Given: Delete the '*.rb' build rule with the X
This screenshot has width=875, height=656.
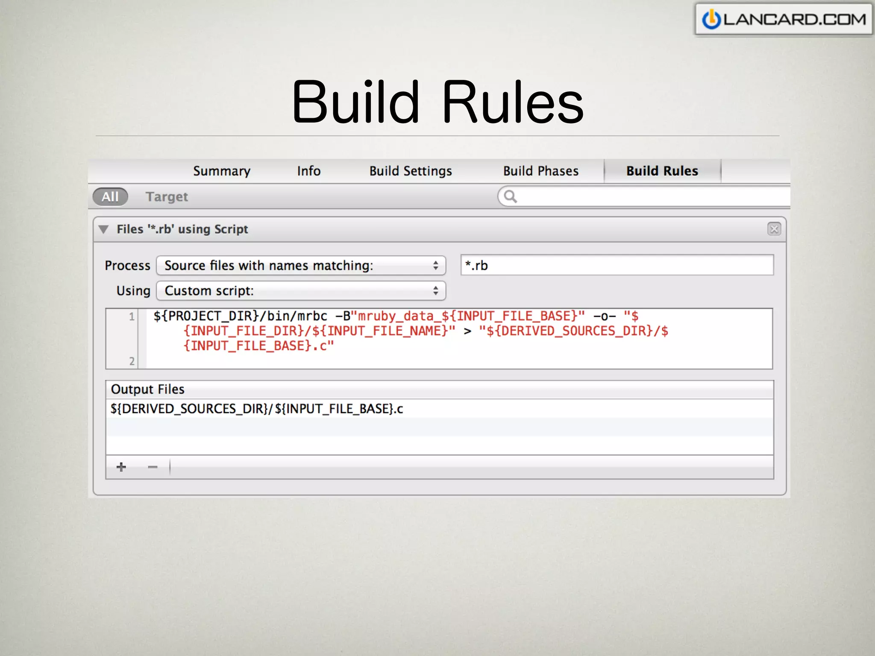Looking at the screenshot, I should click(774, 229).
